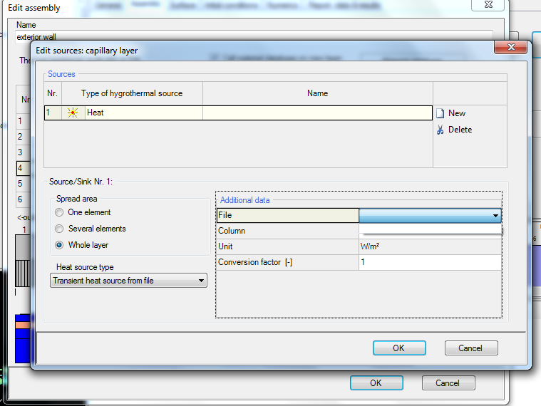Click the Conversion factor input field
This screenshot has width=541, height=406.
tap(430, 262)
